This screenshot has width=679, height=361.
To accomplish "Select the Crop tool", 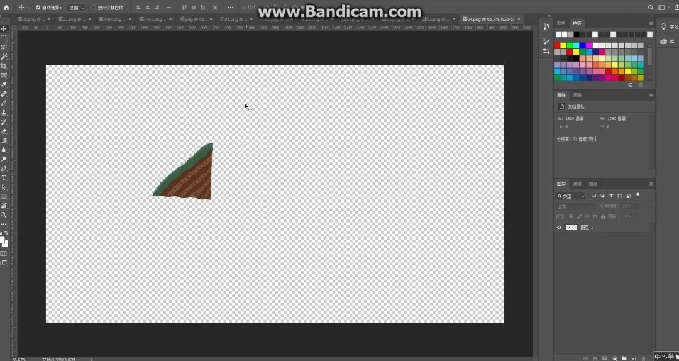I will 4,66.
